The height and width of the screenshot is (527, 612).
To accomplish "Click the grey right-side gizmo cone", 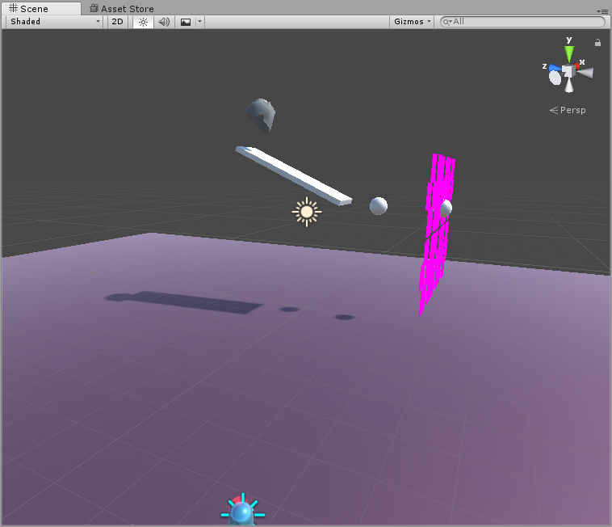I will pos(585,73).
